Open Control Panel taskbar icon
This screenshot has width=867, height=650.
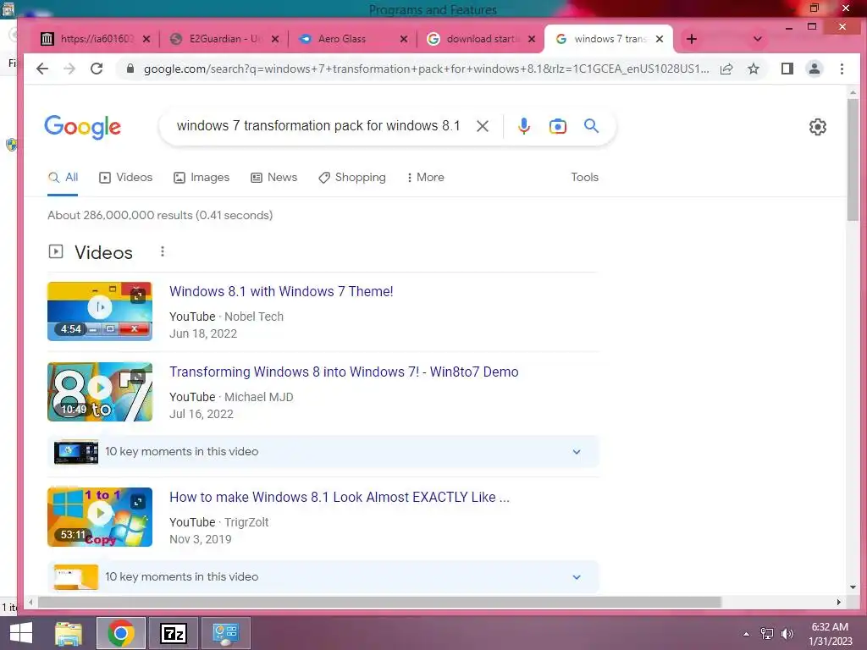point(225,633)
